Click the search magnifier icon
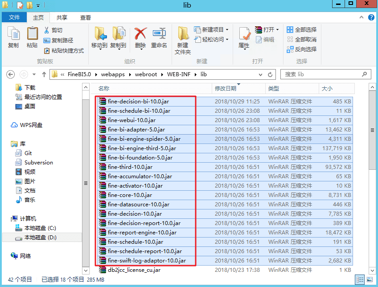 point(364,74)
